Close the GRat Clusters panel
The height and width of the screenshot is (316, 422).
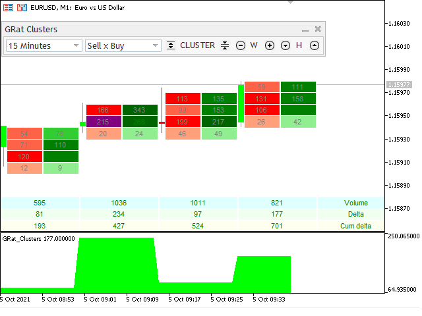point(318,29)
